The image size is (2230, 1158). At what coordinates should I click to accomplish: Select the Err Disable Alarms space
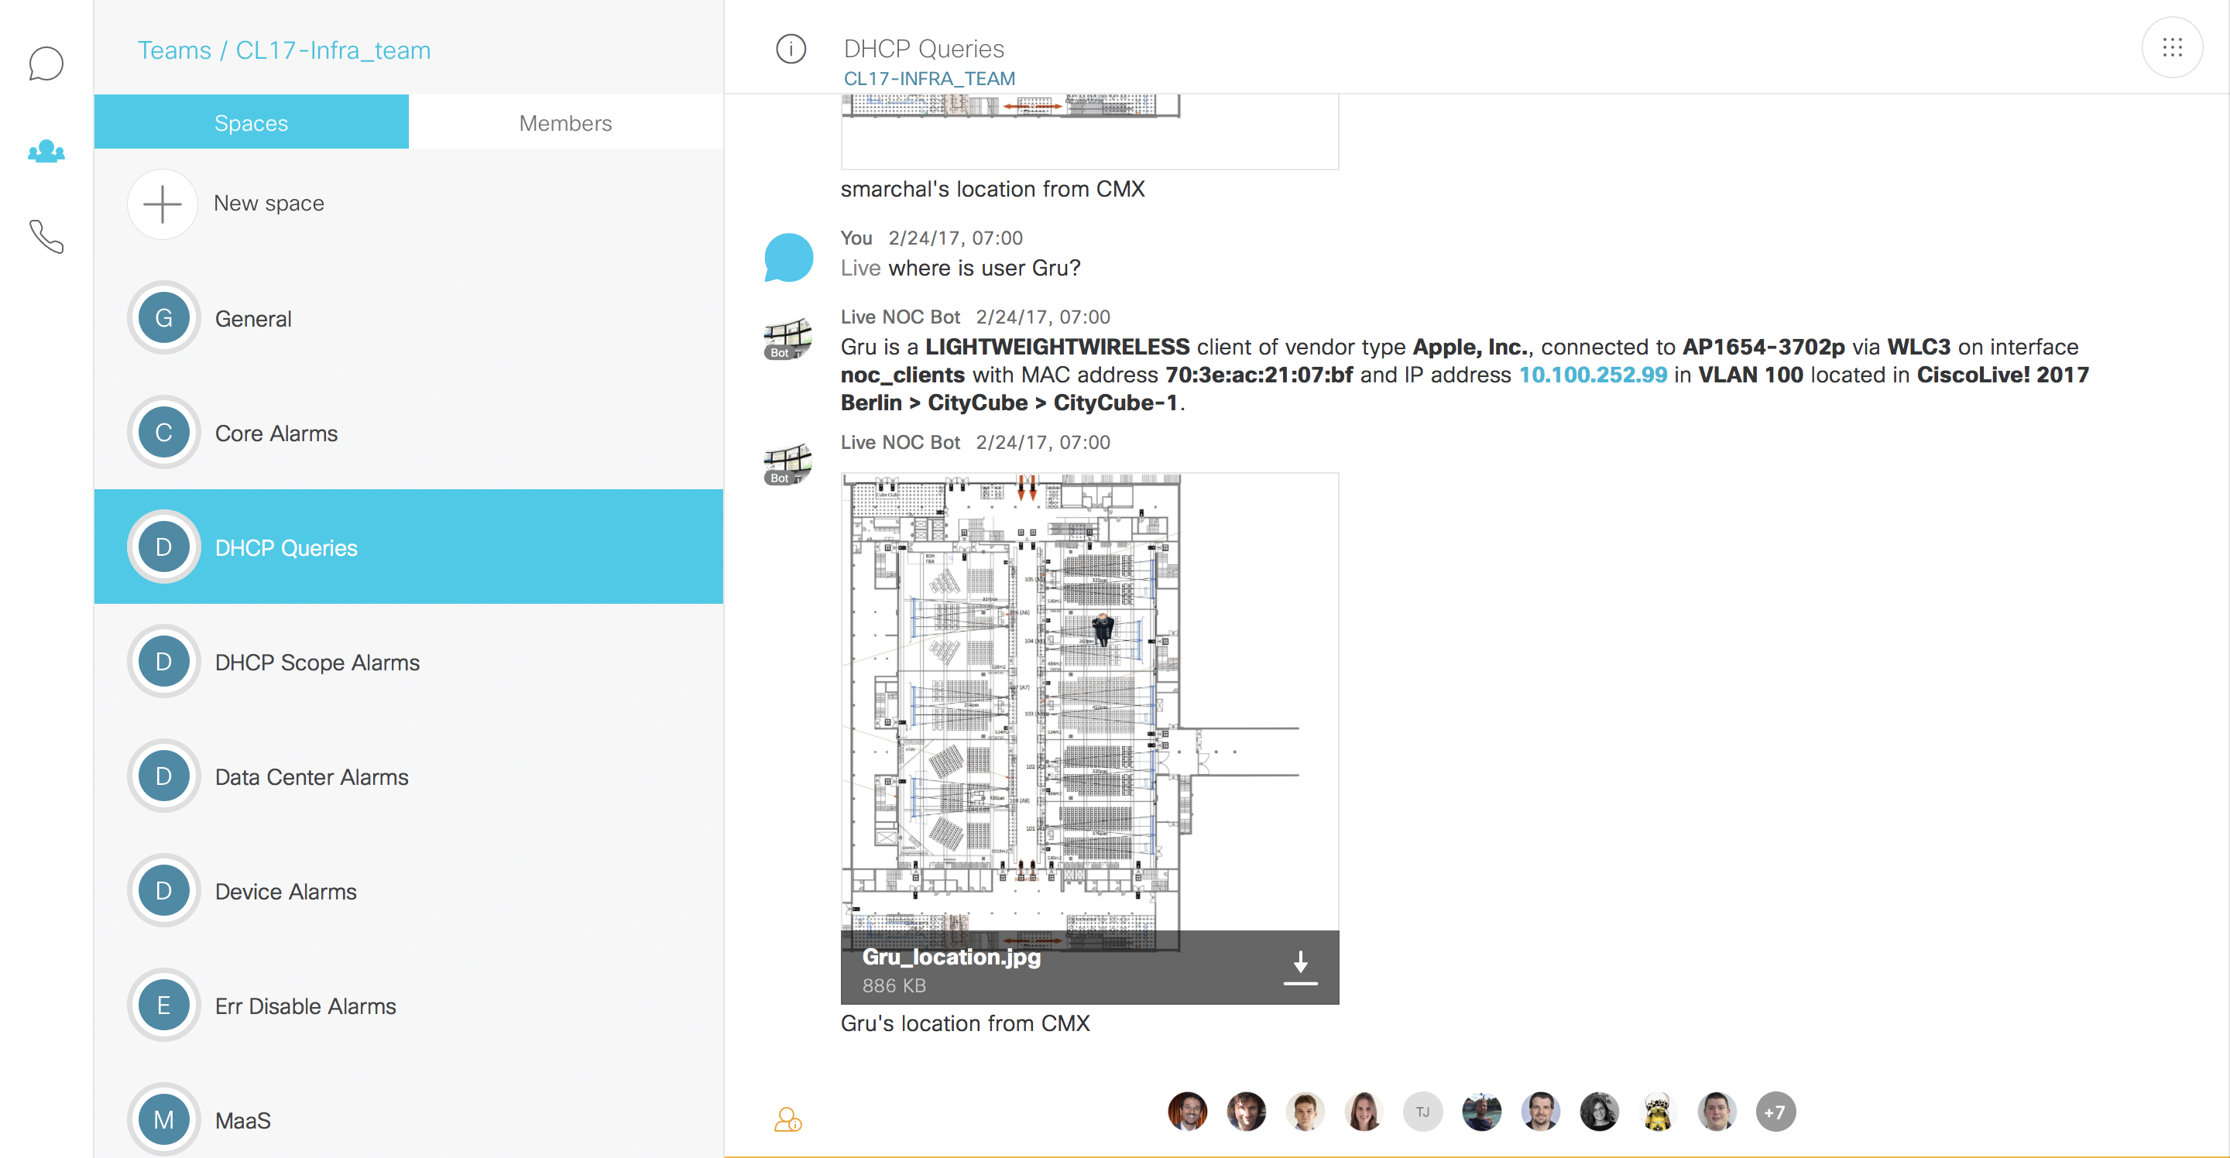[x=305, y=1006]
